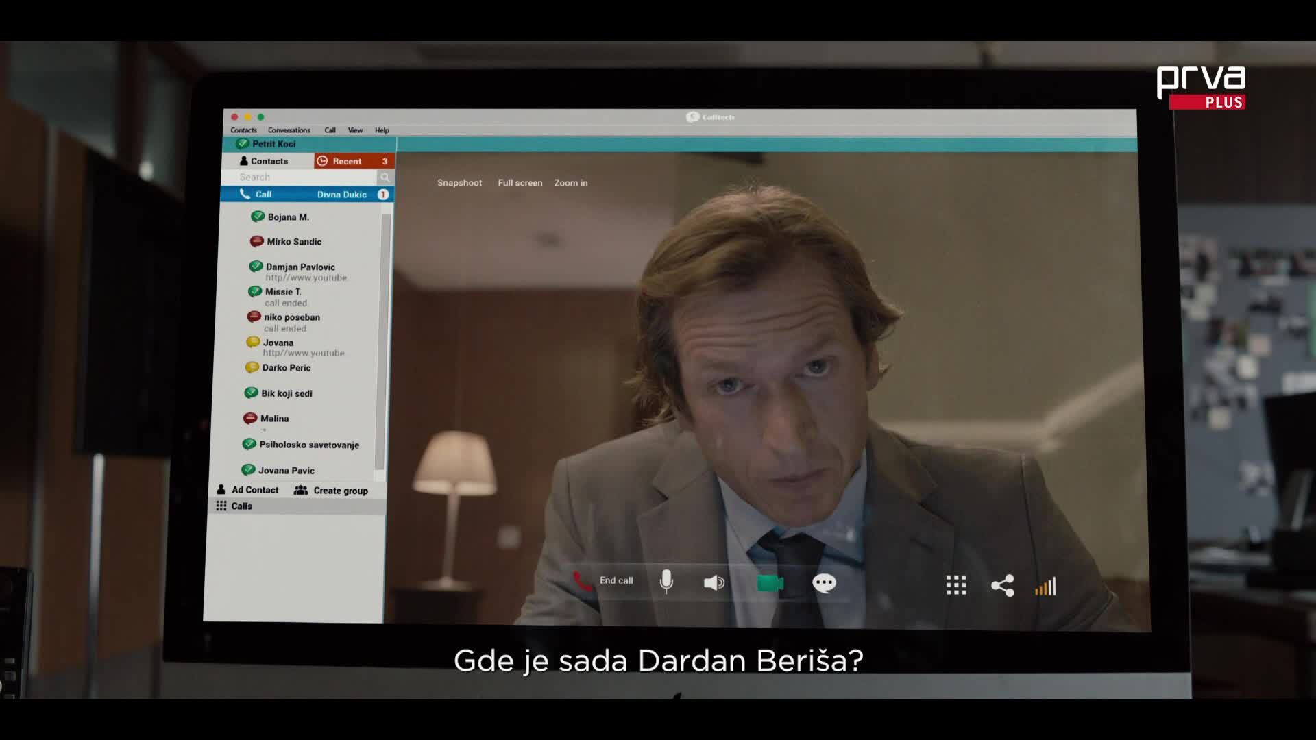Toggle the speaker volume icon
1316x740 pixels.
[714, 582]
